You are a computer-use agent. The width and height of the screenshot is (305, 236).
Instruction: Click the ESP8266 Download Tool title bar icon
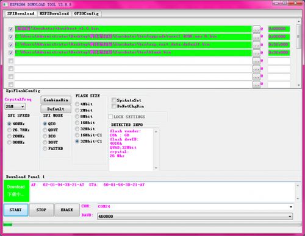[x=5, y=4]
